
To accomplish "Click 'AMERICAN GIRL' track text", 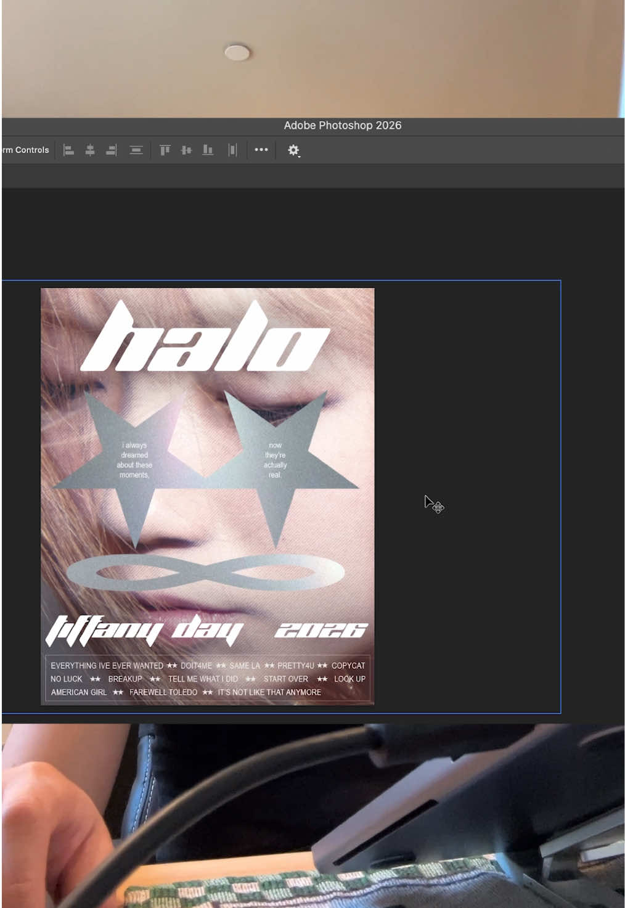I will (x=79, y=692).
